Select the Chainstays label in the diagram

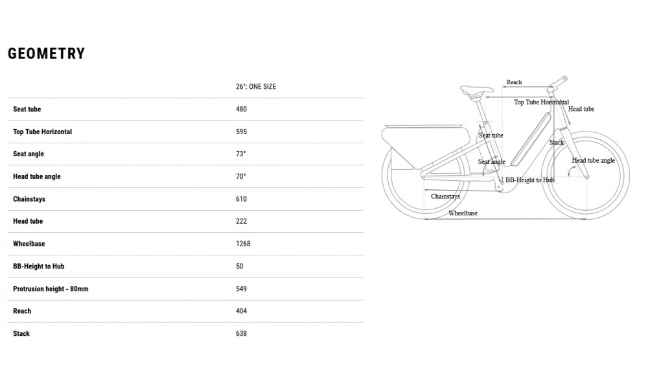(445, 196)
